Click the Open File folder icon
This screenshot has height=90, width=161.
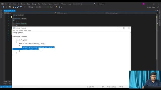click(13, 7)
